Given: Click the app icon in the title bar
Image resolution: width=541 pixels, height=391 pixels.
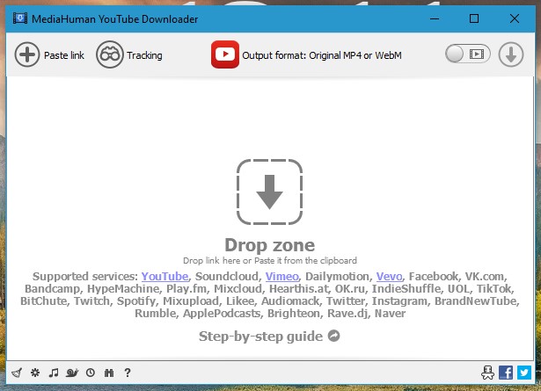Looking at the screenshot, I should pyautogui.click(x=20, y=18).
